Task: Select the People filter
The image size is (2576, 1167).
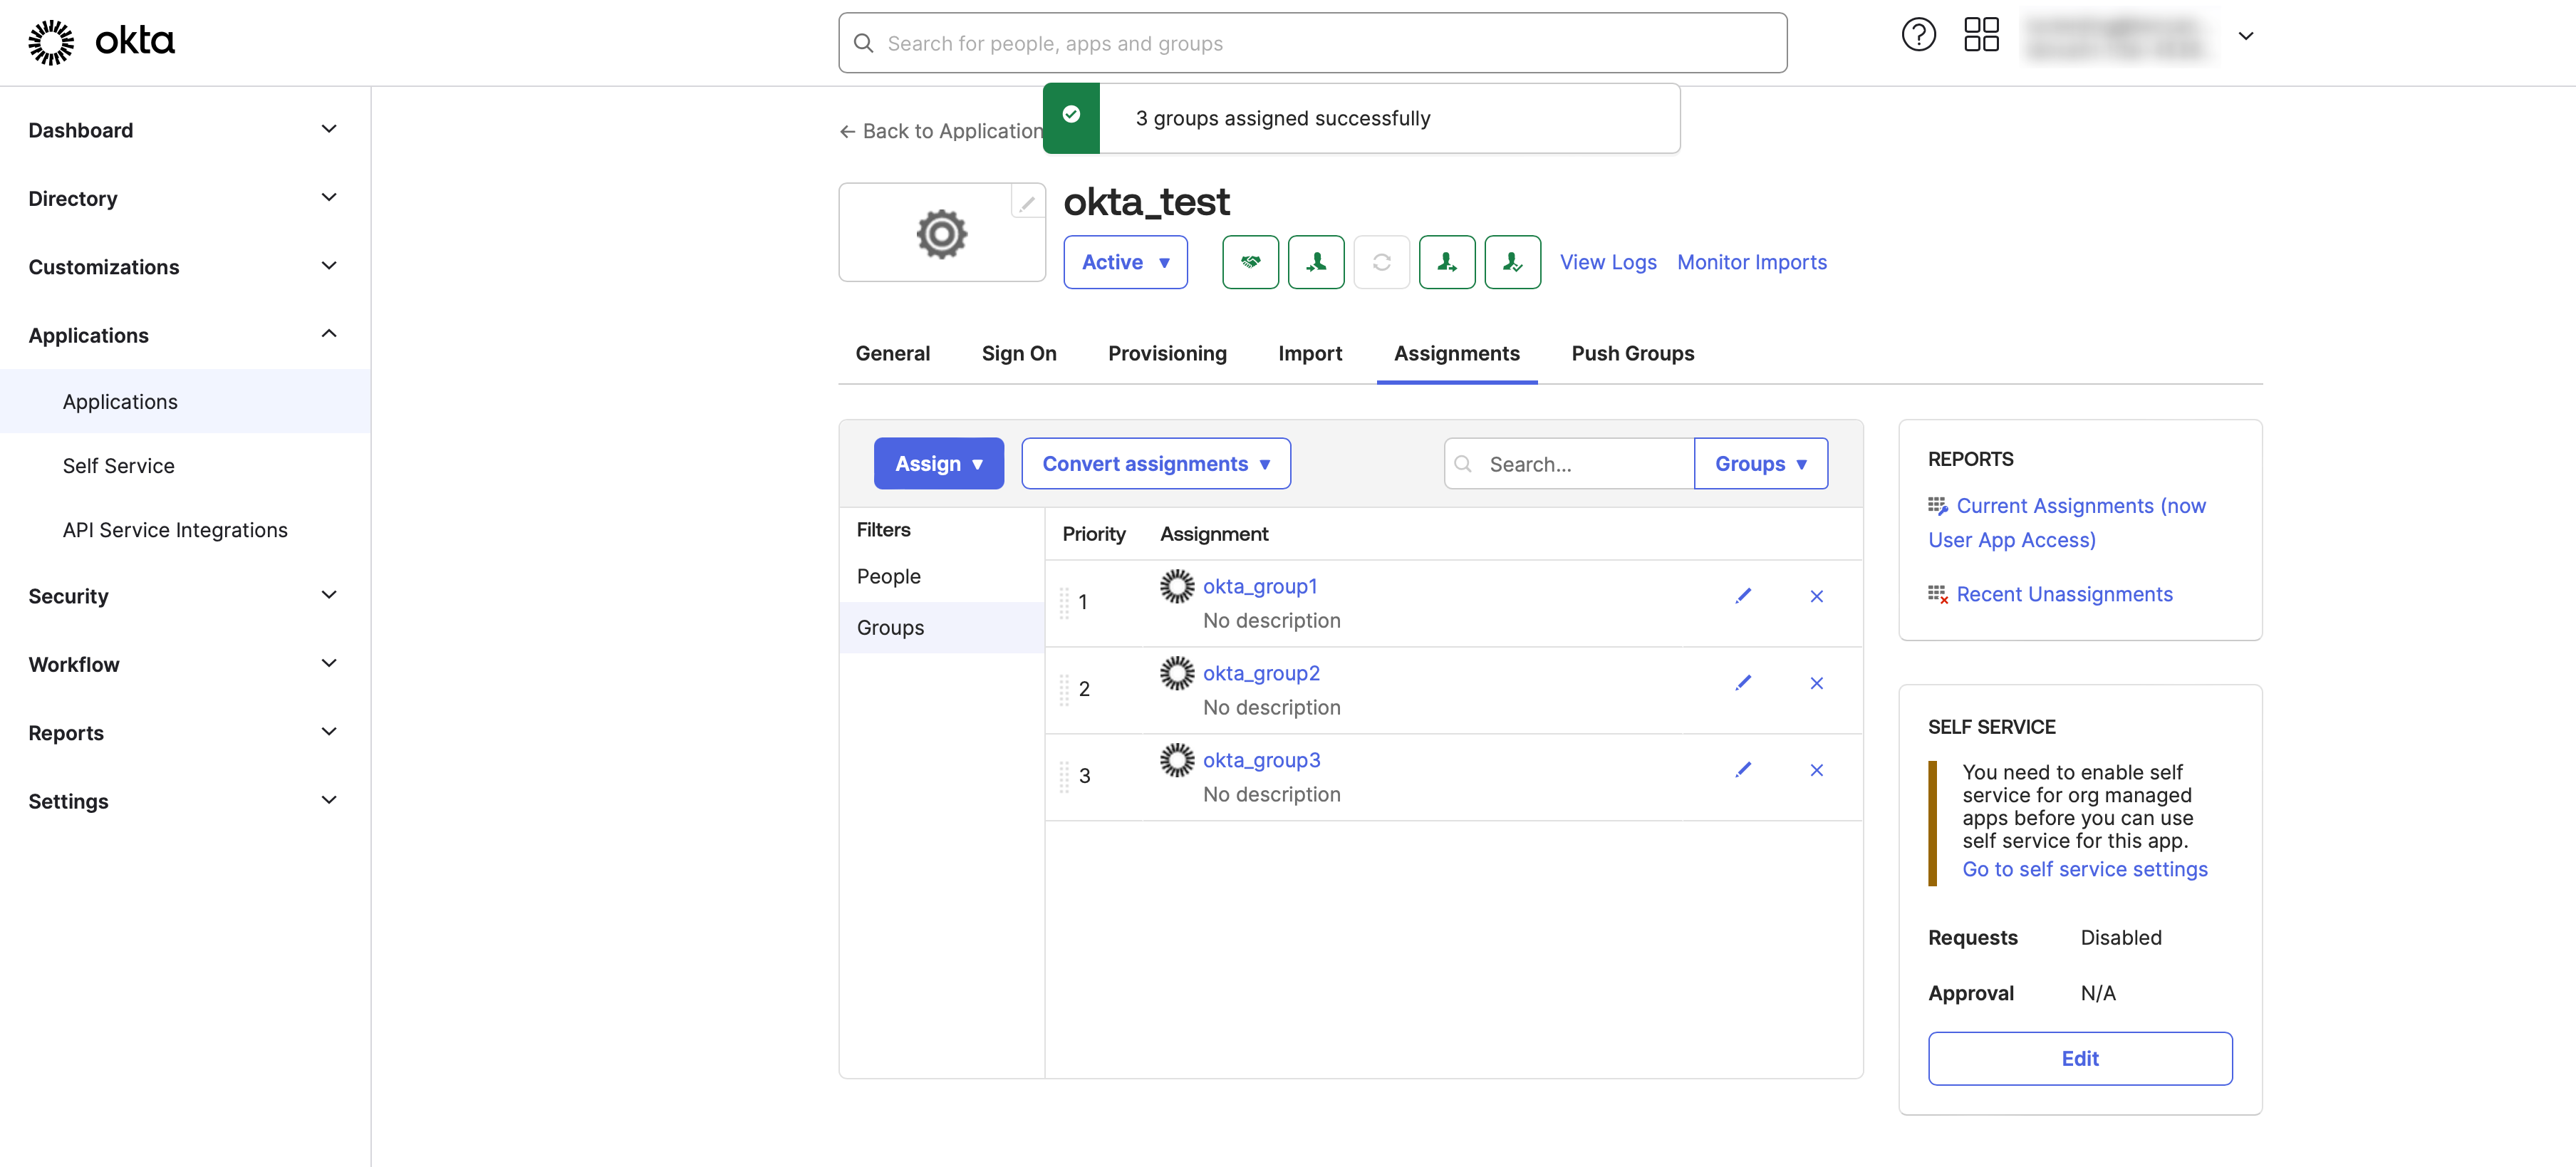Action: [x=888, y=577]
